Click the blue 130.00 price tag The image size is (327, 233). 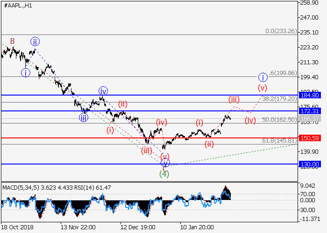[x=310, y=164]
